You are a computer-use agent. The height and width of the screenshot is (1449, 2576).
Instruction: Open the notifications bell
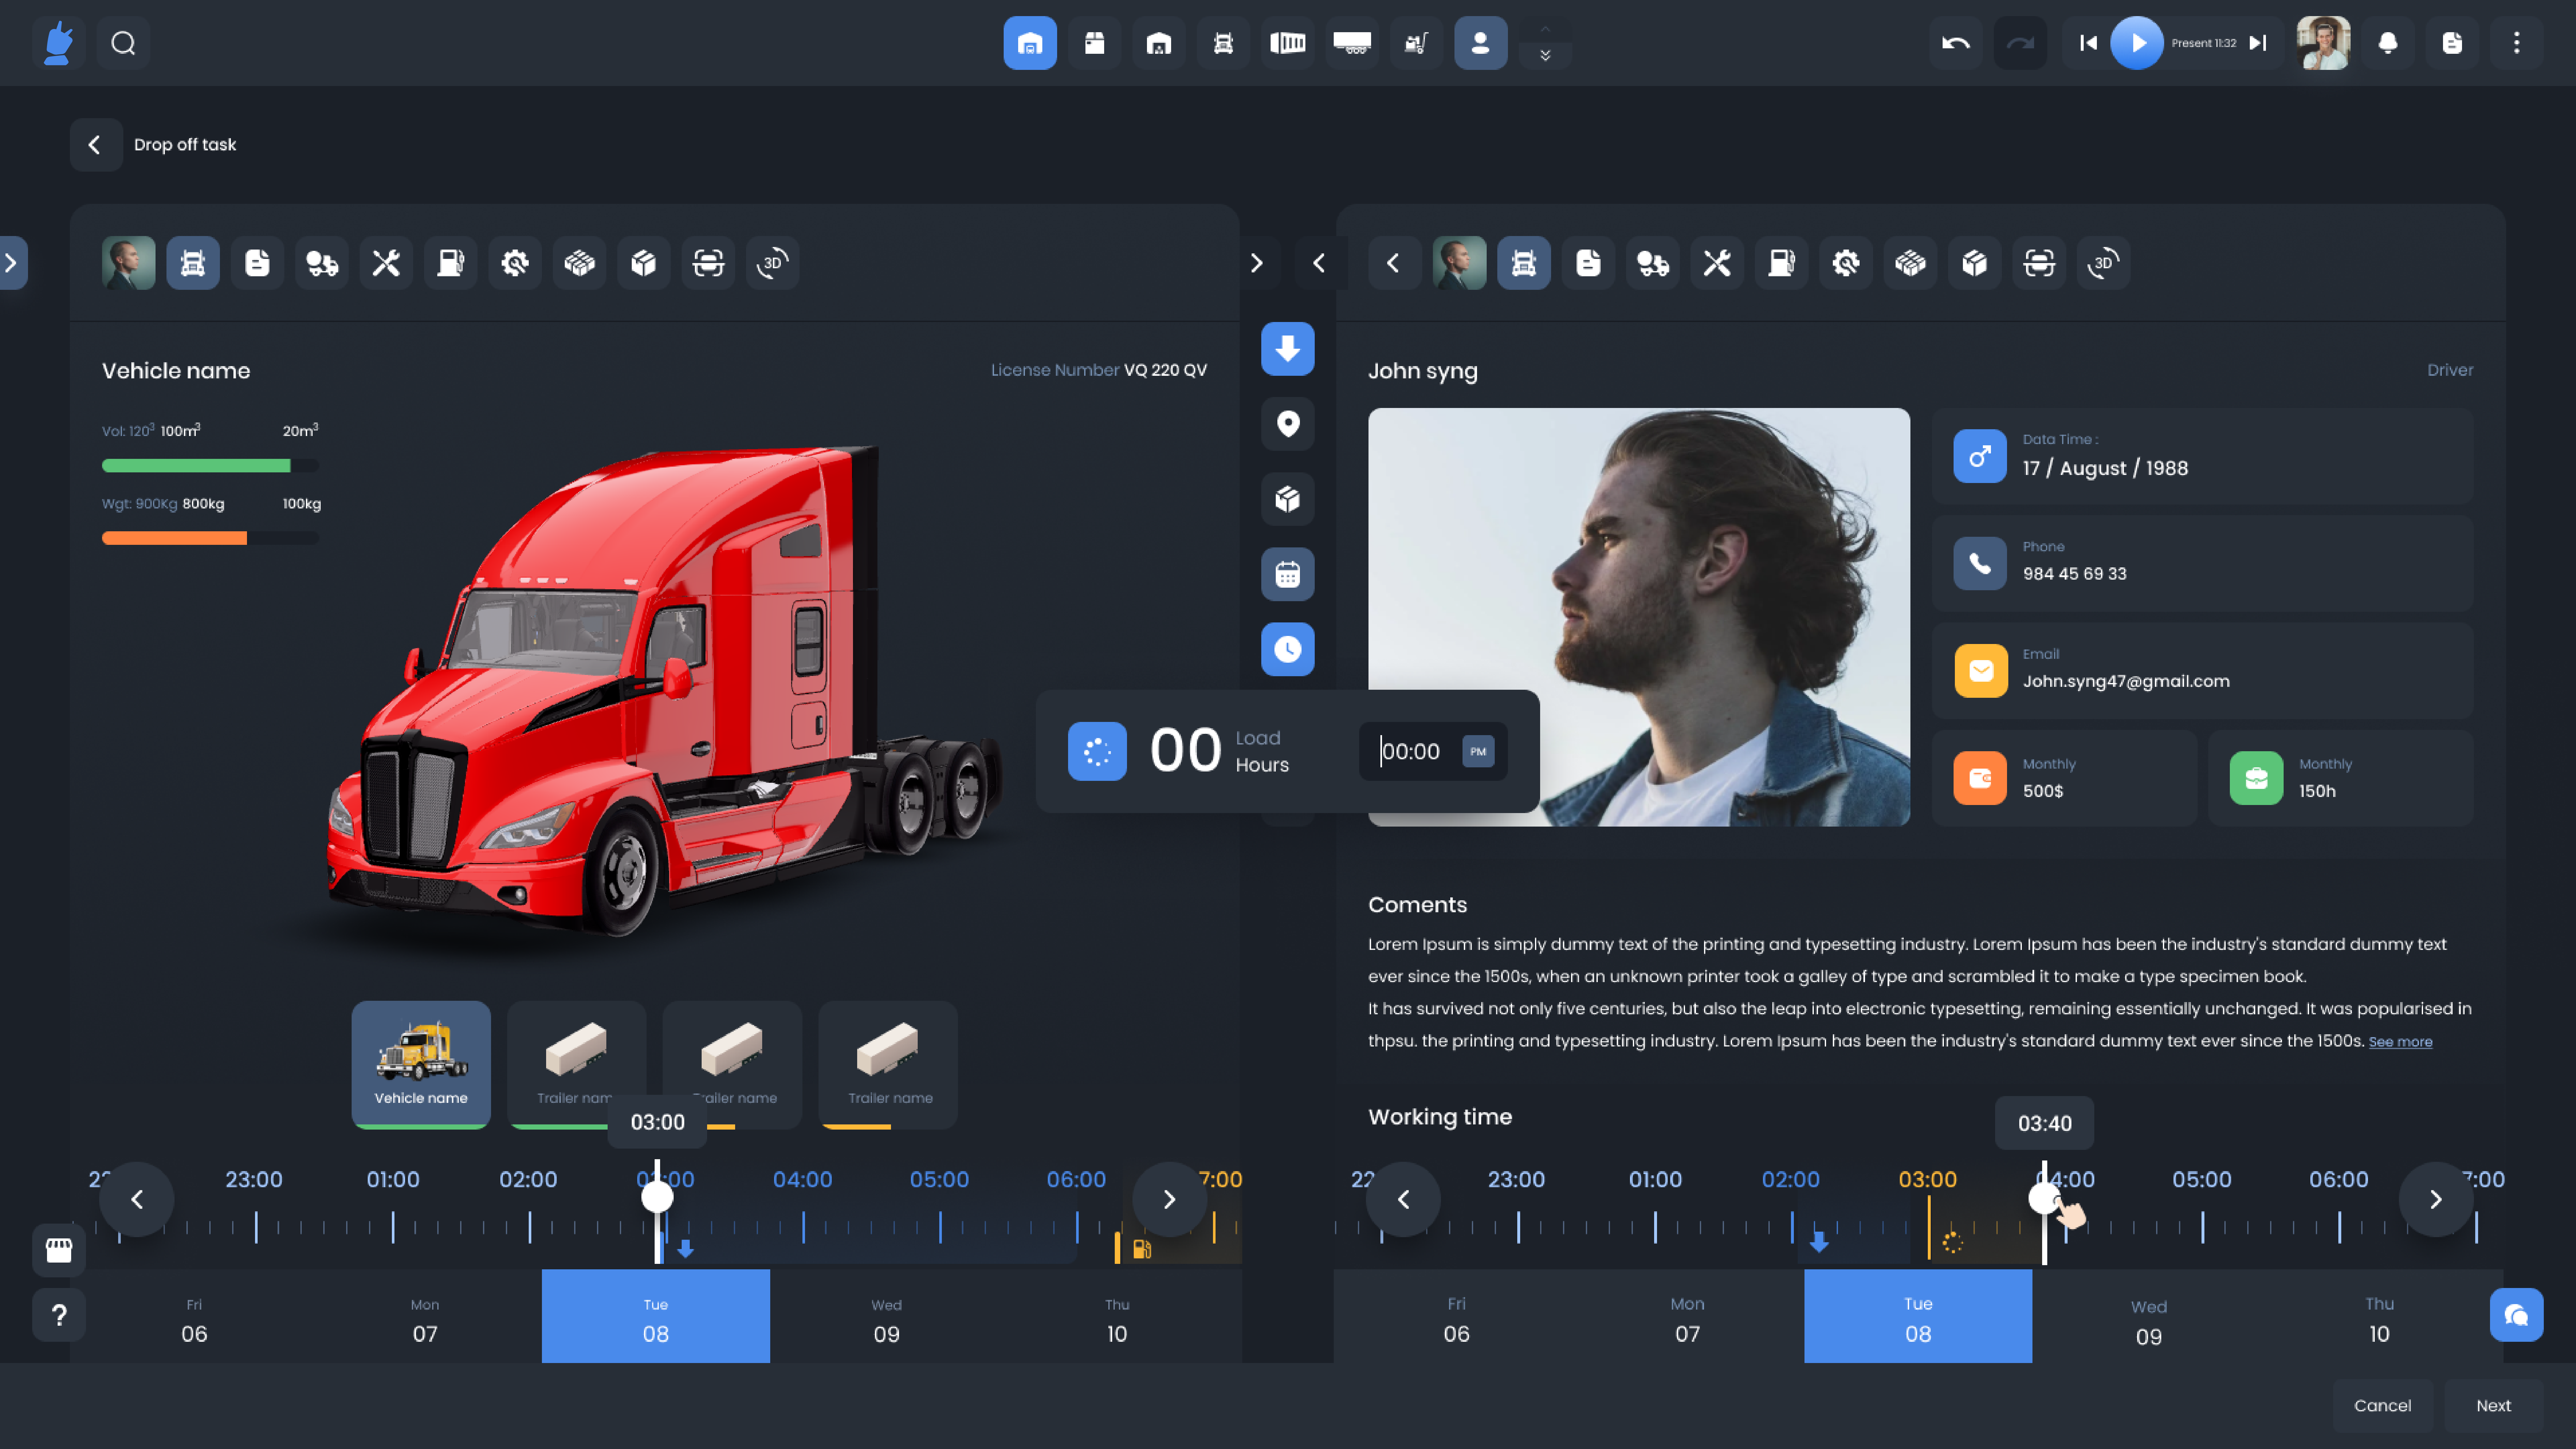(2388, 43)
